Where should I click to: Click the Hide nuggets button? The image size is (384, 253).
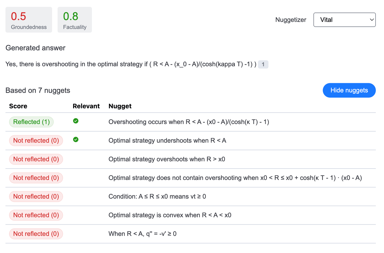349,90
